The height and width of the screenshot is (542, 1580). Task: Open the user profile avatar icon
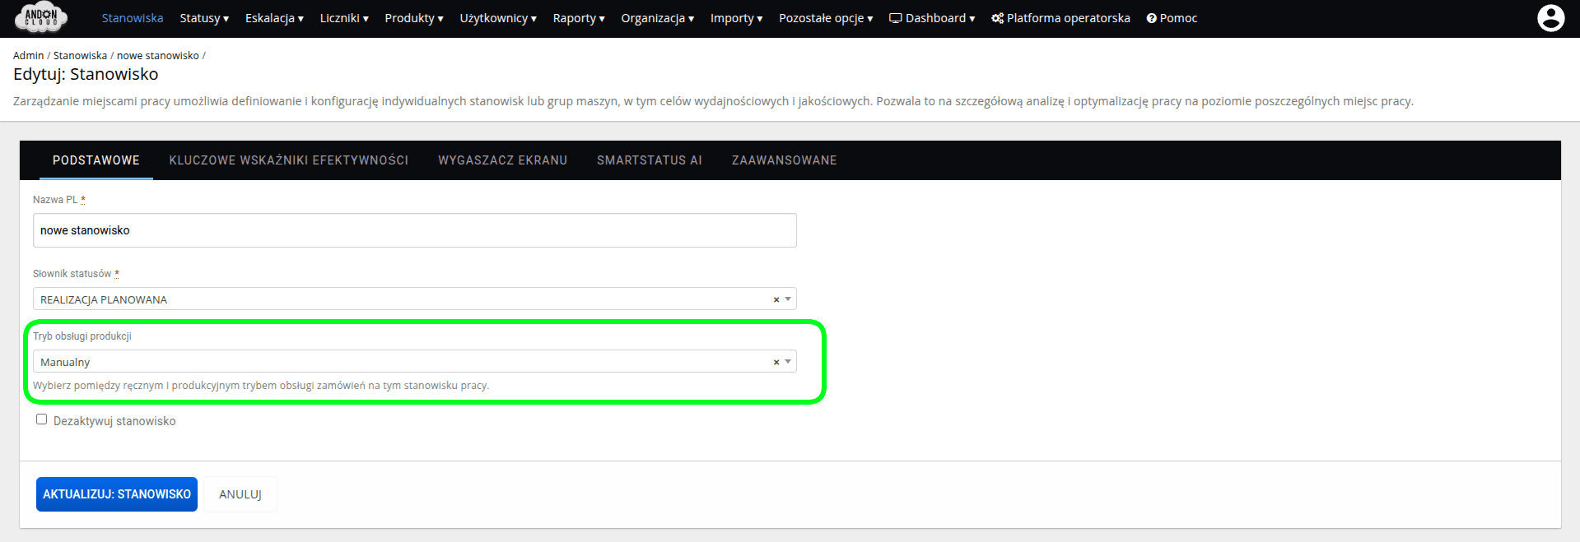tap(1550, 18)
